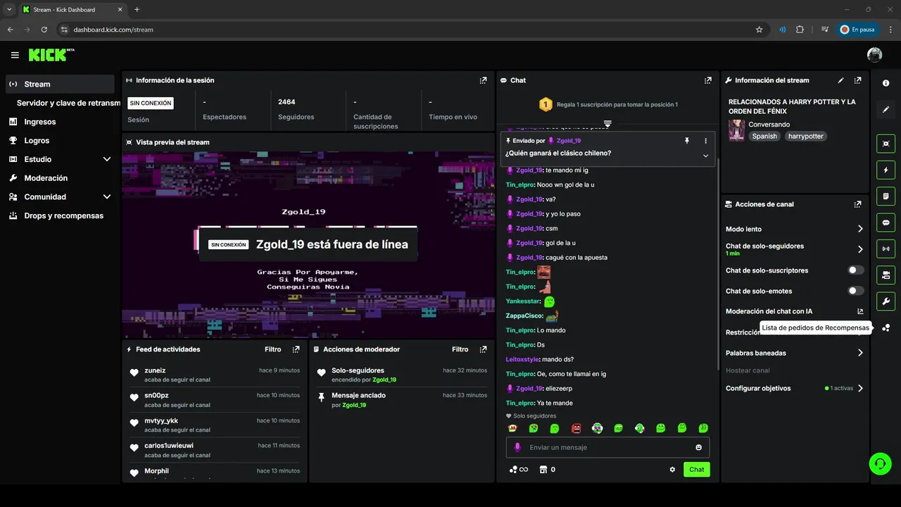Open the emoji picker in message box
The image size is (901, 507).
[x=698, y=447]
